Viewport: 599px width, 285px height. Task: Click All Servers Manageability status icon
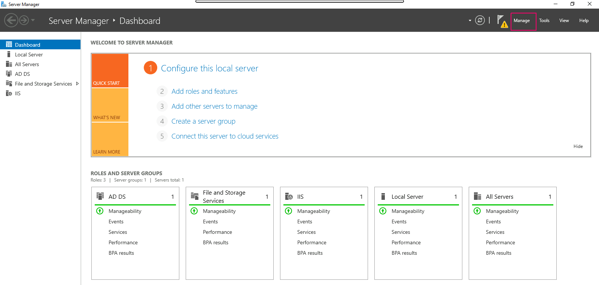[x=477, y=211]
